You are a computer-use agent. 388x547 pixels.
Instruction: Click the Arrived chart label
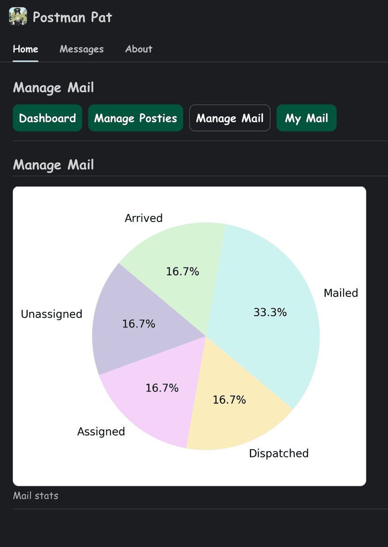(143, 218)
